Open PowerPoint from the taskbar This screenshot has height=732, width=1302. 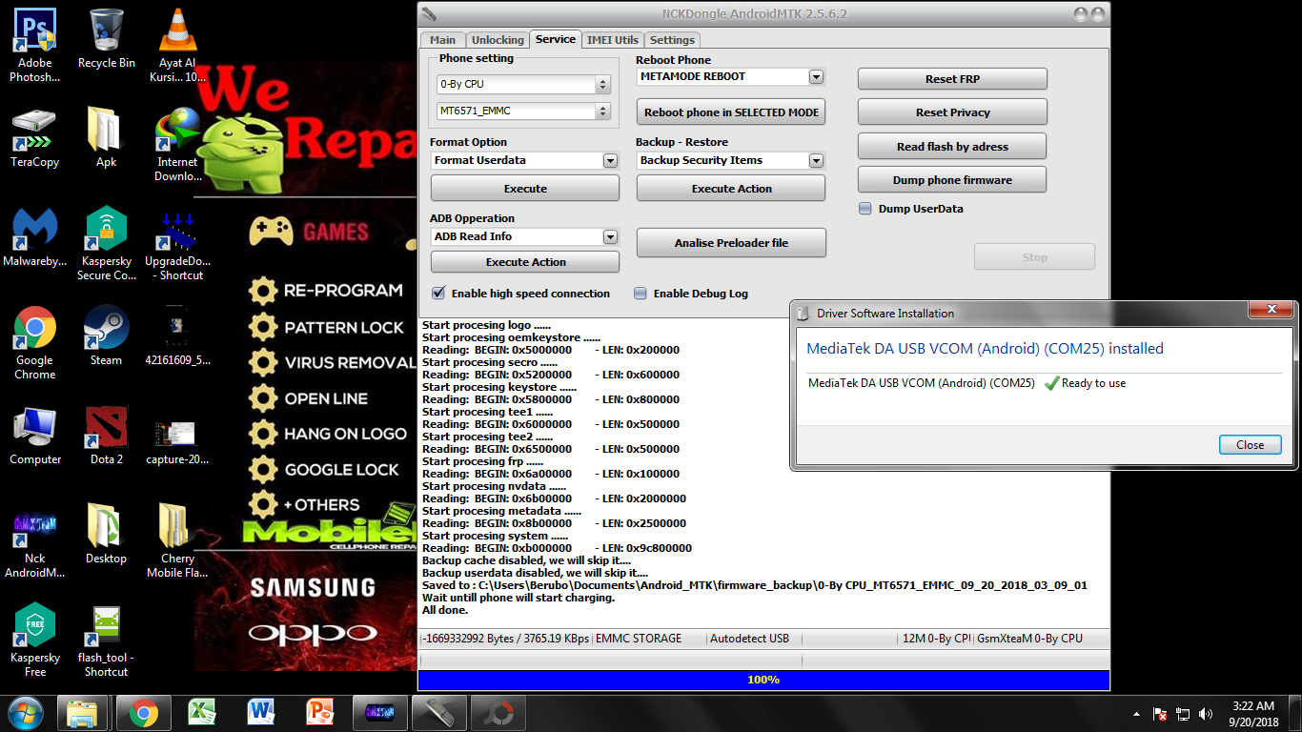tap(319, 713)
